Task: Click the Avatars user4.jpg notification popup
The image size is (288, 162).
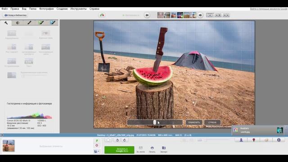Action: (x=258, y=130)
